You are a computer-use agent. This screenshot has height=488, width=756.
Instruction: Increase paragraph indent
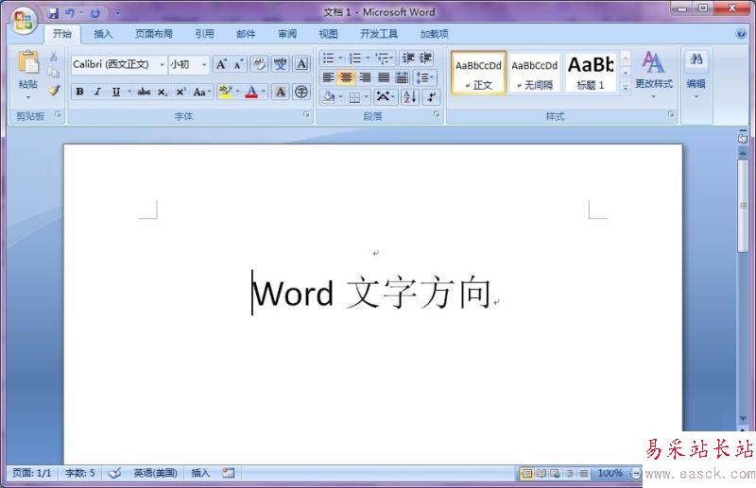coord(425,59)
